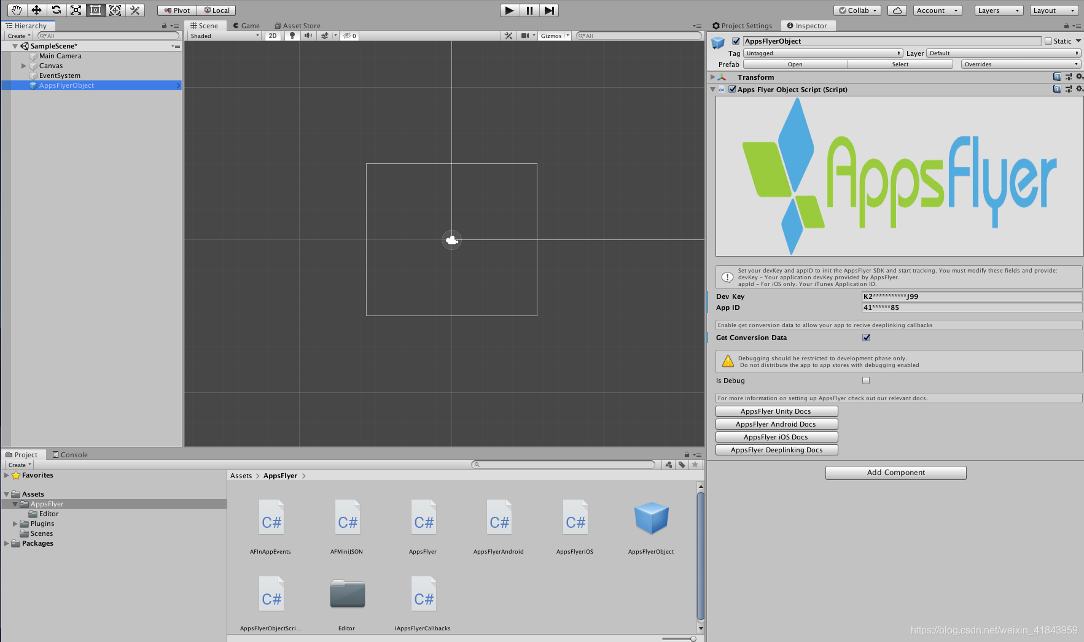Toggle Pivot handle position
Screen dimensions: 1084x642
(x=177, y=10)
